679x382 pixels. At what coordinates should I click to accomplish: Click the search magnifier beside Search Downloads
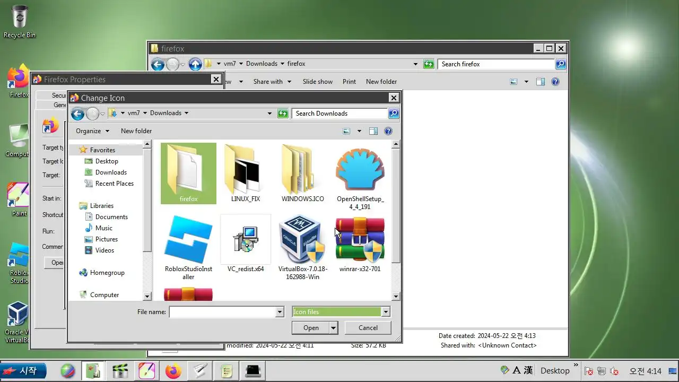(x=393, y=114)
